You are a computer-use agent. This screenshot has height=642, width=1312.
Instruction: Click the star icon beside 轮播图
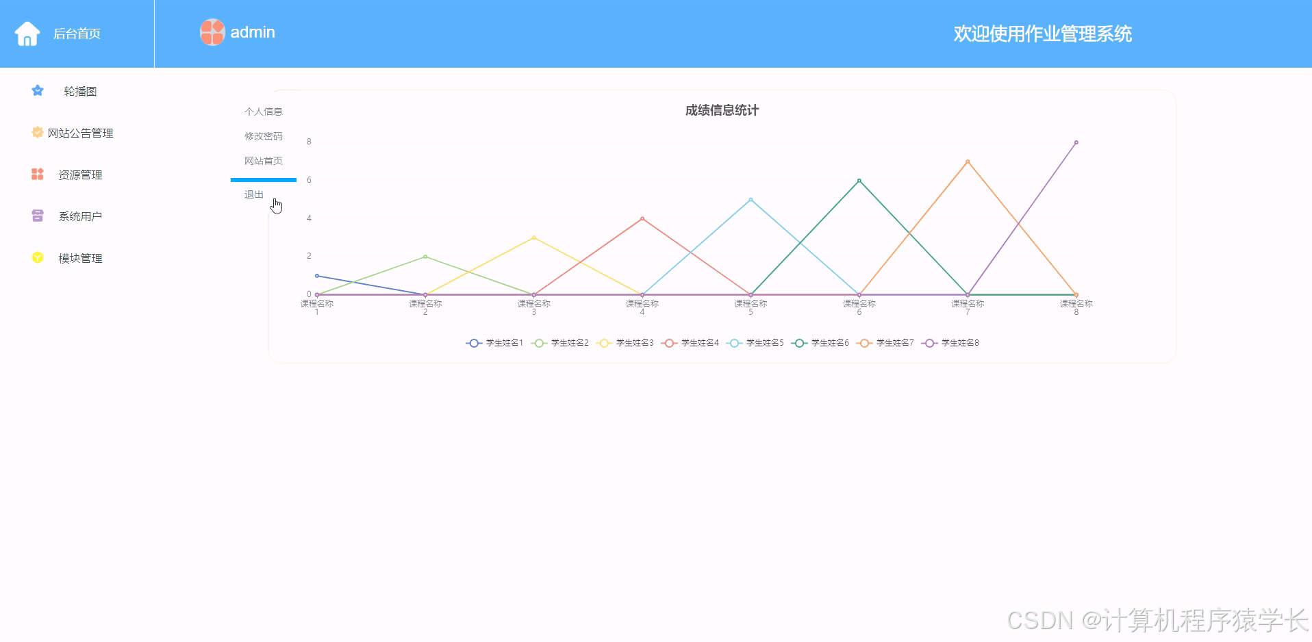coord(38,91)
